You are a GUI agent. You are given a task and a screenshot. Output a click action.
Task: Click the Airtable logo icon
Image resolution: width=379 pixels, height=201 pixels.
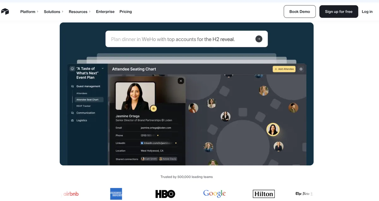pos(5,11)
